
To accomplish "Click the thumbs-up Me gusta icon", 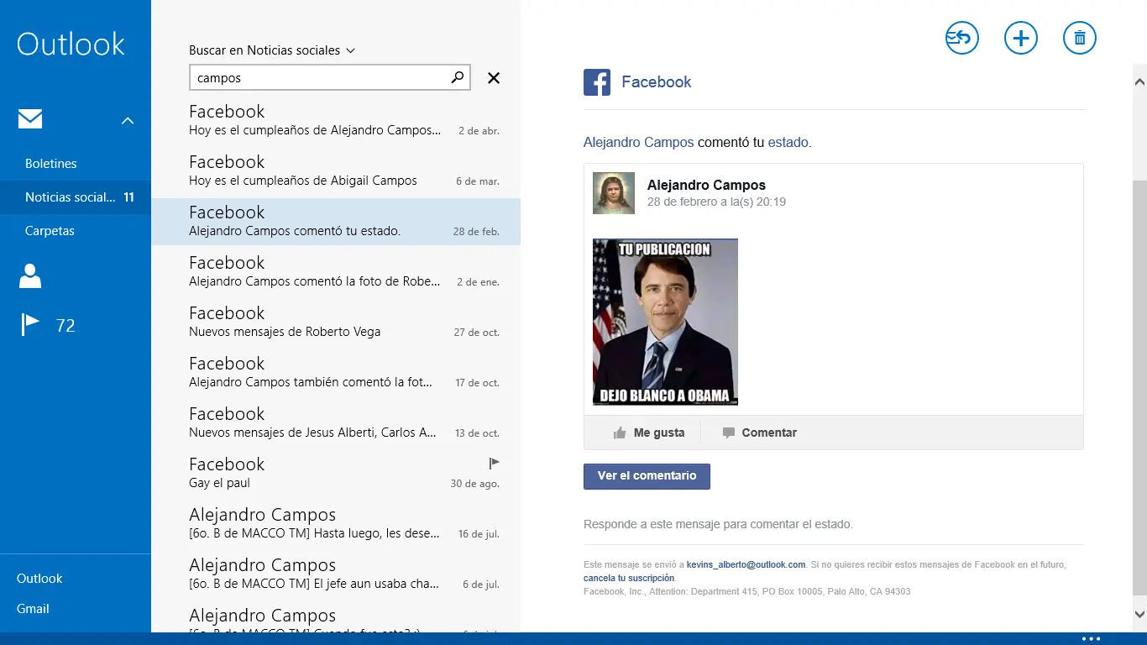I will pyautogui.click(x=620, y=433).
